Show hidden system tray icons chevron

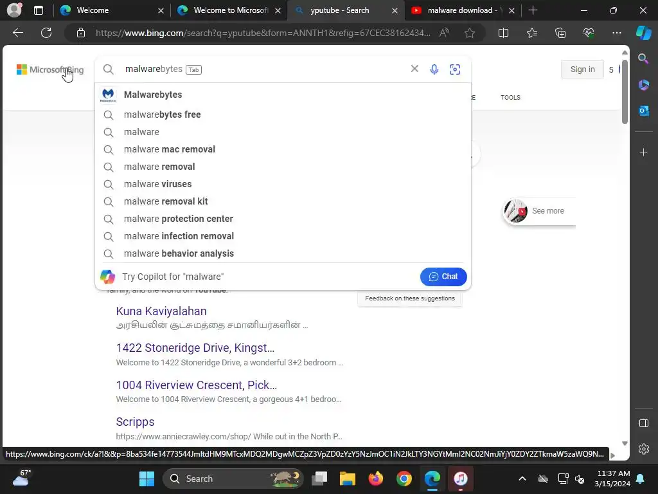(522, 479)
